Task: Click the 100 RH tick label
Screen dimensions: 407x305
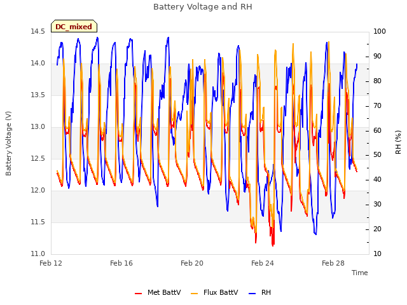Action: [380, 31]
